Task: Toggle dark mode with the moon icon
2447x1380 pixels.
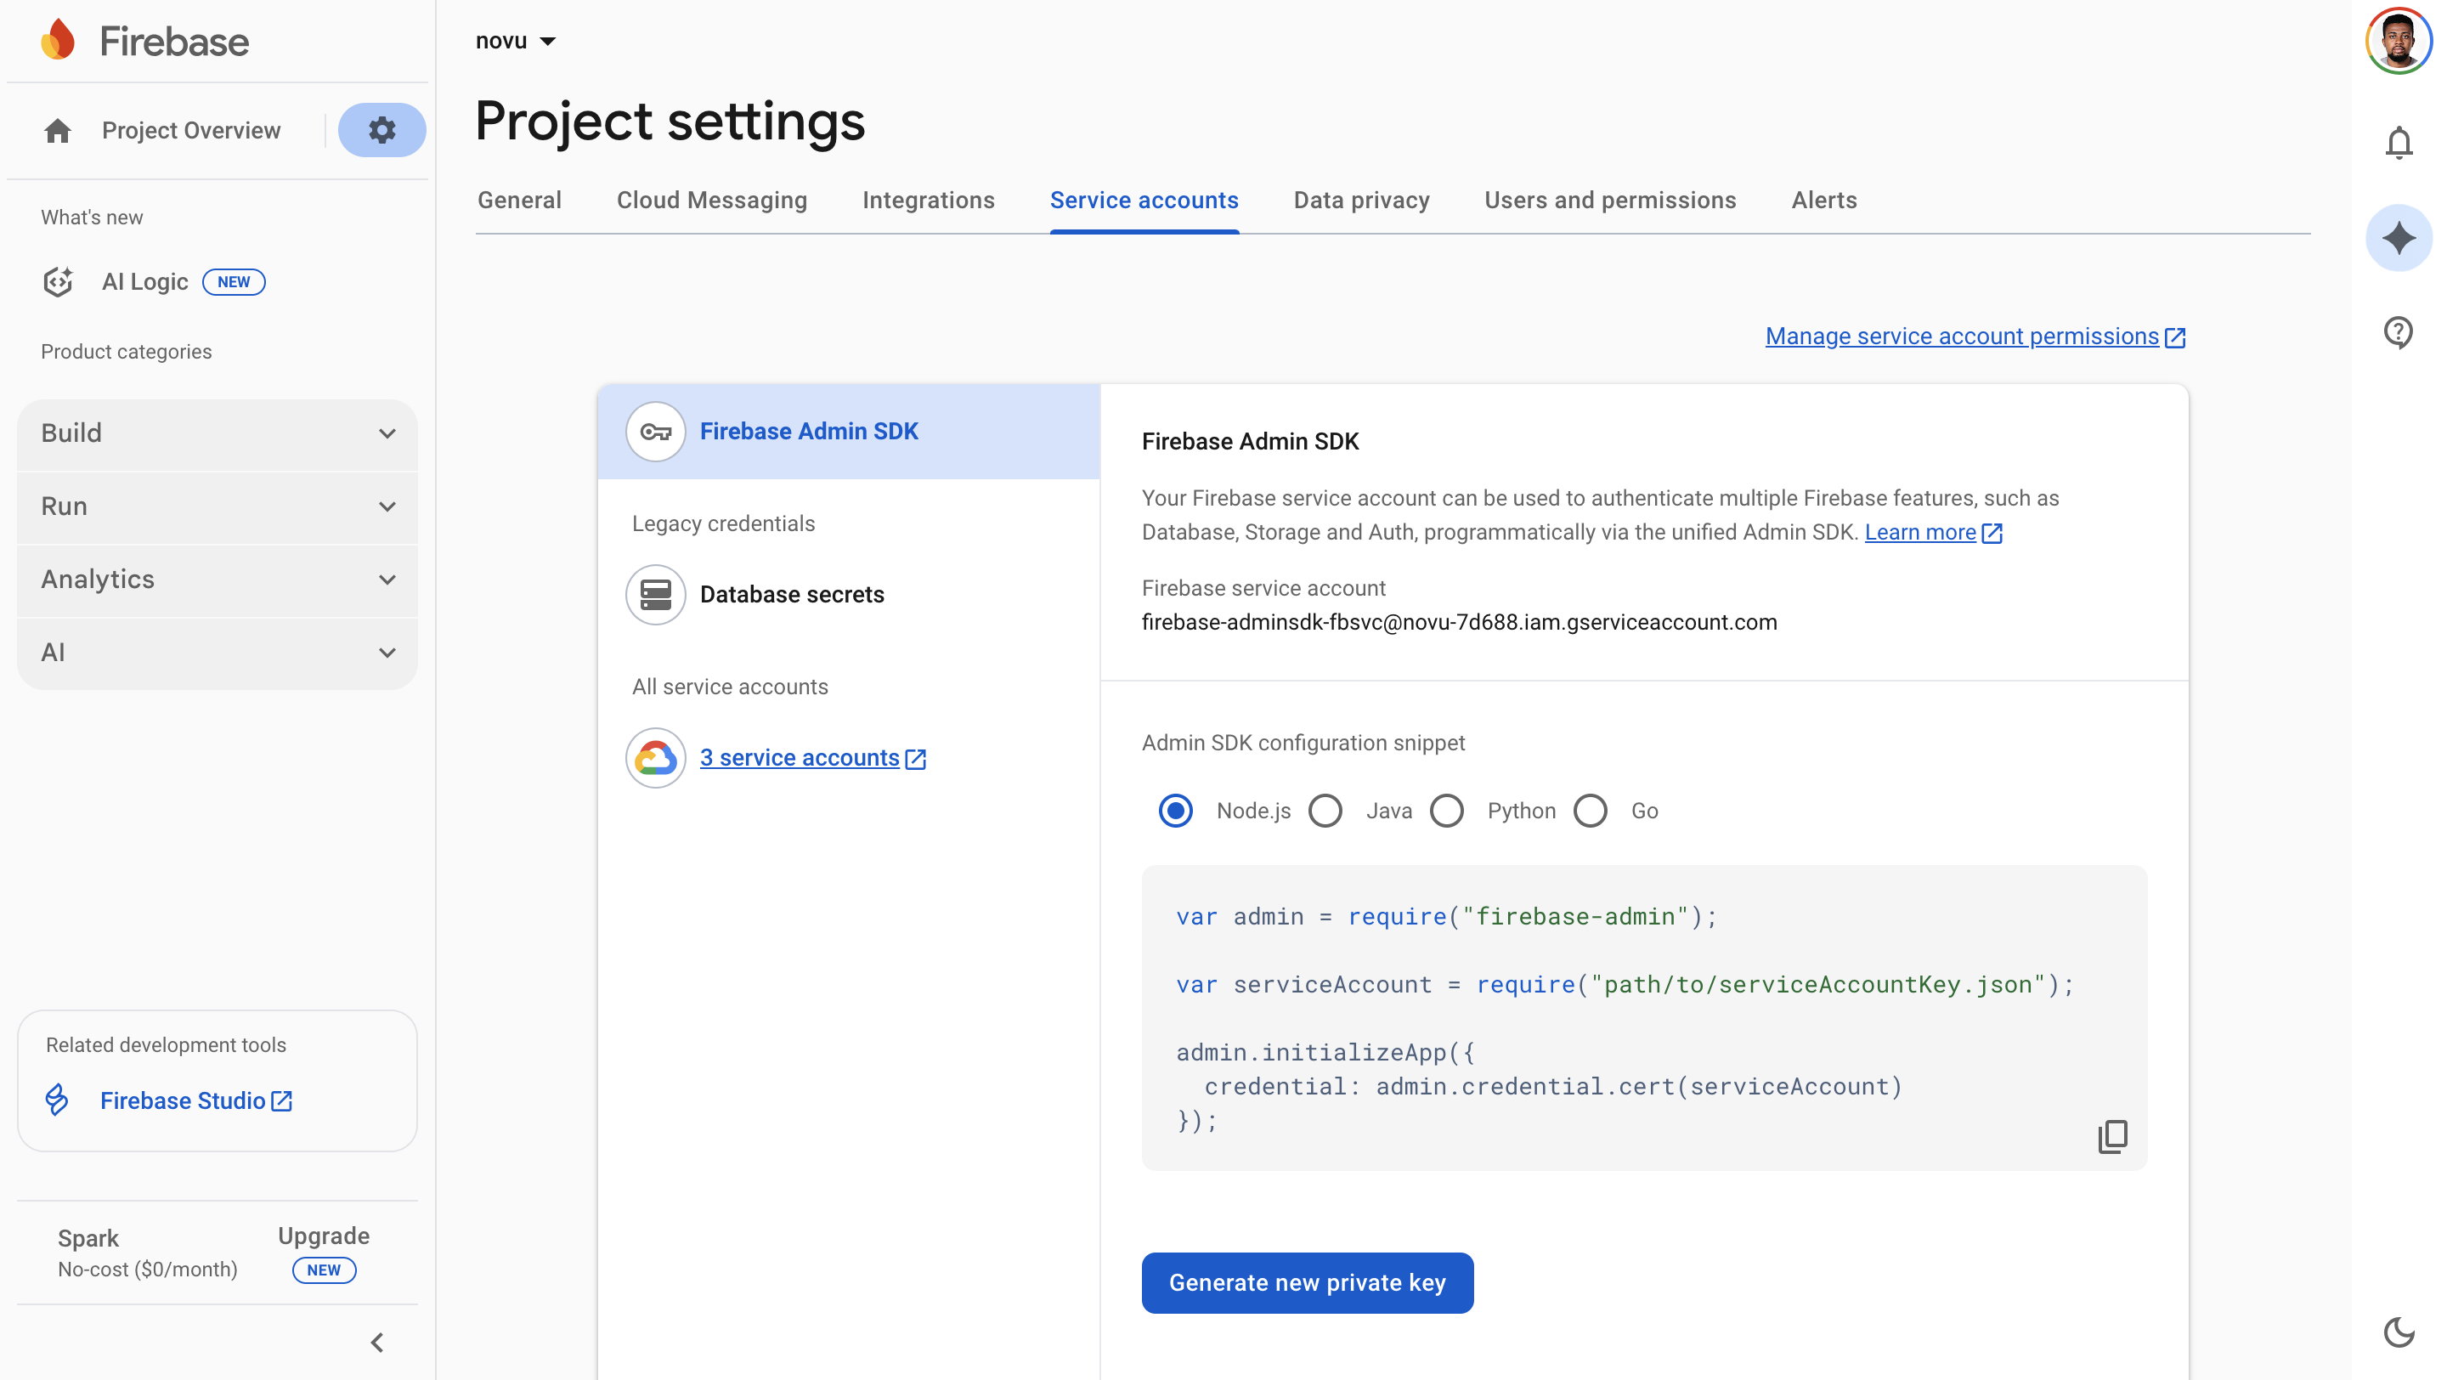Action: (2399, 1332)
